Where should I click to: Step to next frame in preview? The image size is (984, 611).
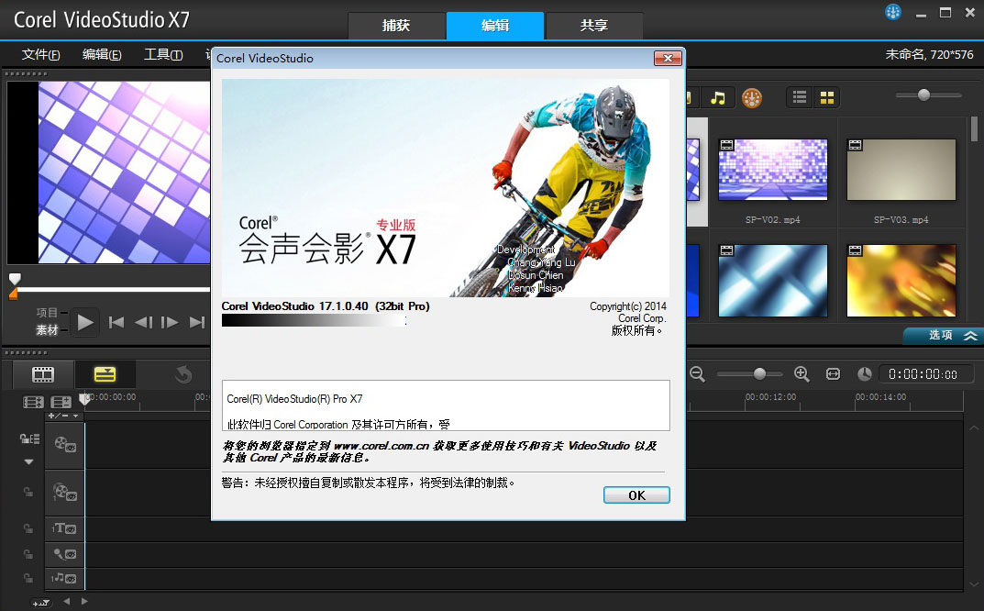(x=170, y=323)
